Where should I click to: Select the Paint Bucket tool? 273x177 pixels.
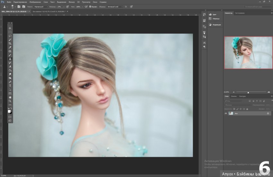pyautogui.click(x=10, y=70)
